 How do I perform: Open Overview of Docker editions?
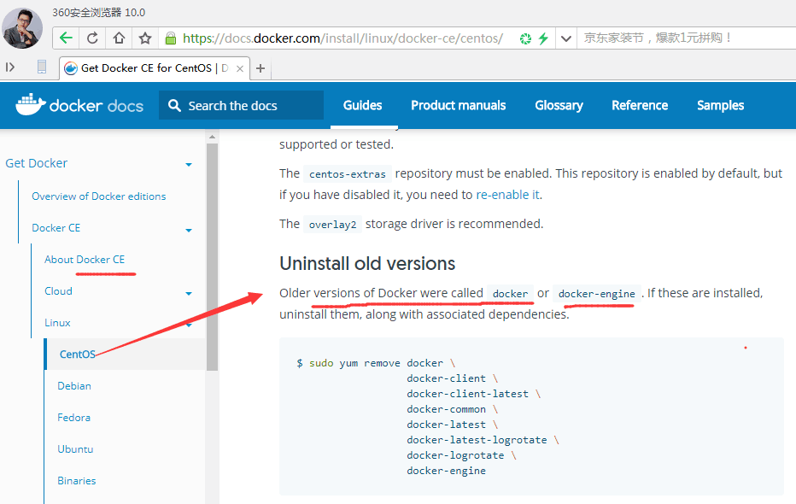98,196
